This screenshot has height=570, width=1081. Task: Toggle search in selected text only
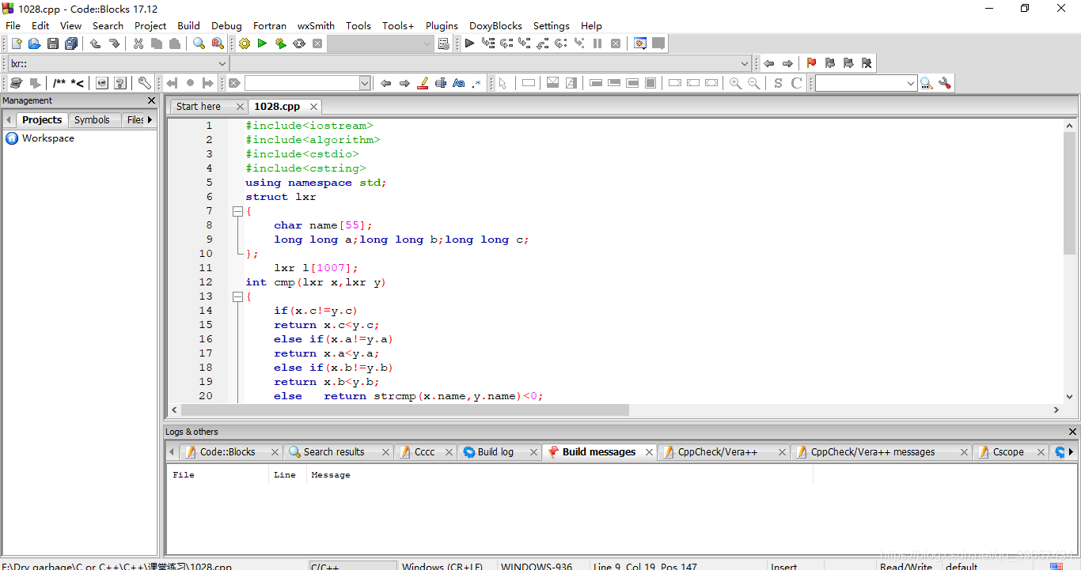point(441,83)
